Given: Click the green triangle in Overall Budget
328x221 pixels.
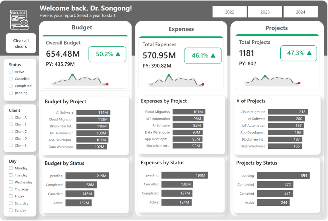Looking at the screenshot, I should click(118, 54).
